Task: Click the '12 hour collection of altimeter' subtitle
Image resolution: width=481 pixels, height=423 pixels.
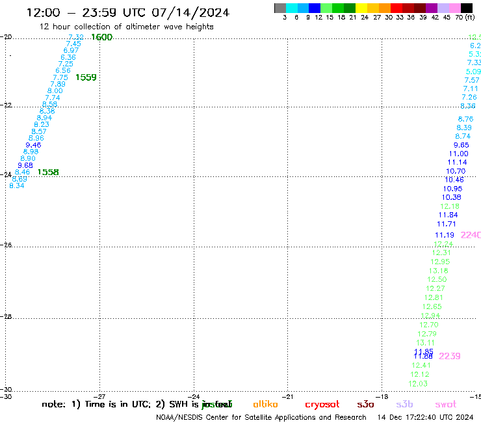Action: (x=126, y=27)
